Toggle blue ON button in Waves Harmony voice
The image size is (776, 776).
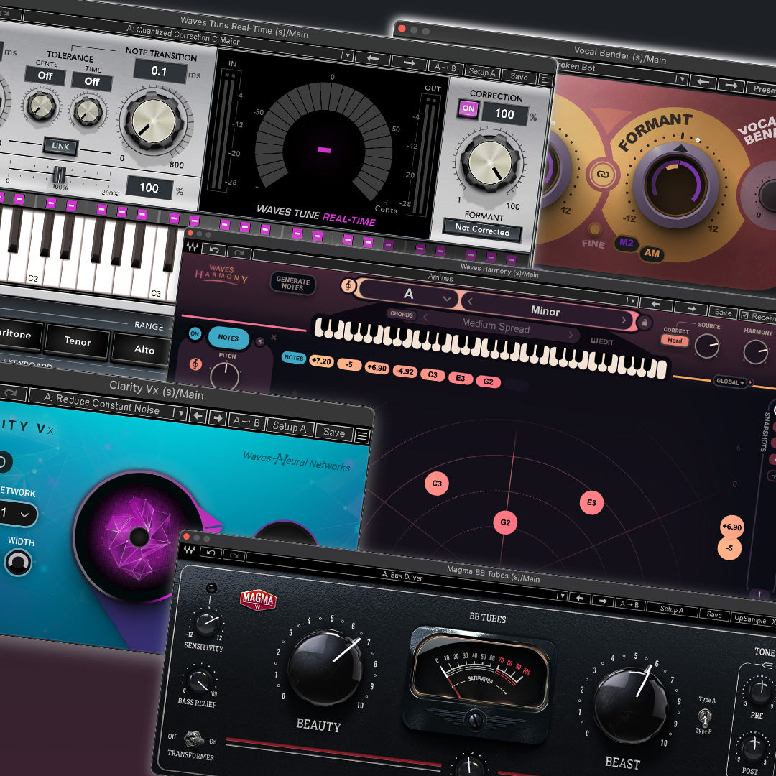pos(195,333)
